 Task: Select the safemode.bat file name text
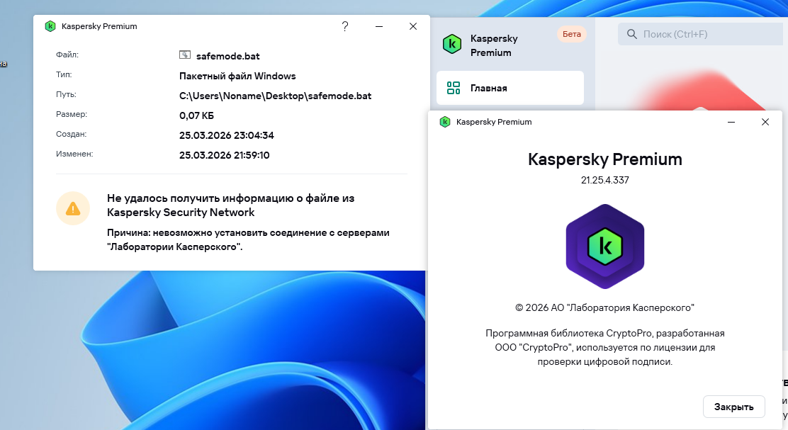[227, 56]
